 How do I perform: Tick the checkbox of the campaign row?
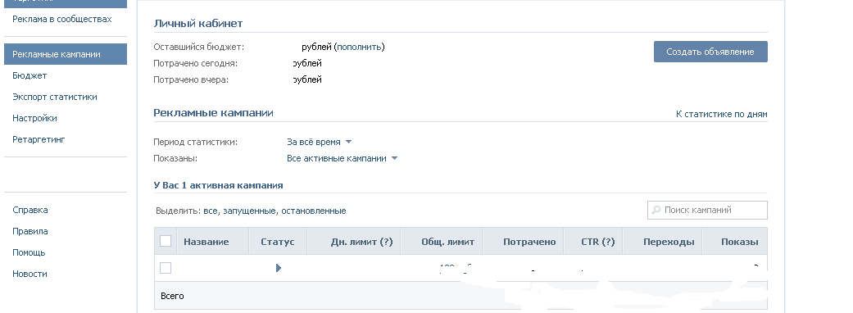166,268
